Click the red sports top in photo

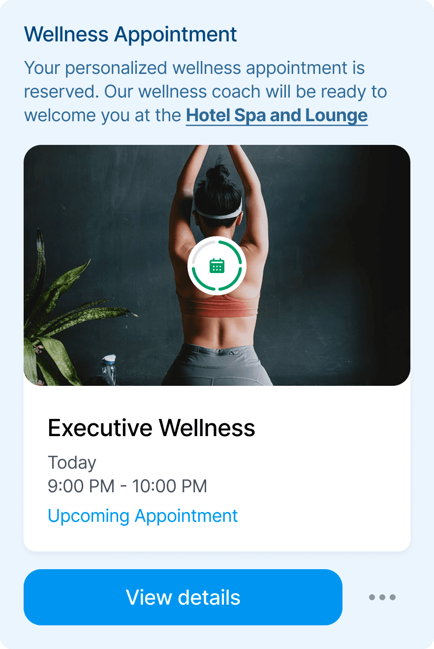(x=217, y=306)
